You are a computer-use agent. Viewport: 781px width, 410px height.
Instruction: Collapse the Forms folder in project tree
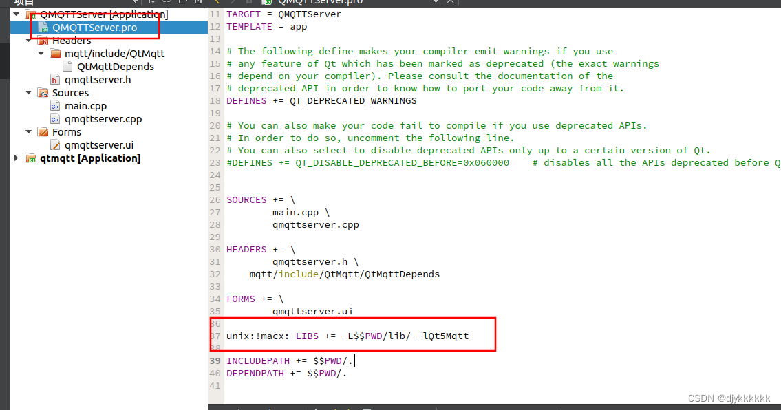(28, 132)
